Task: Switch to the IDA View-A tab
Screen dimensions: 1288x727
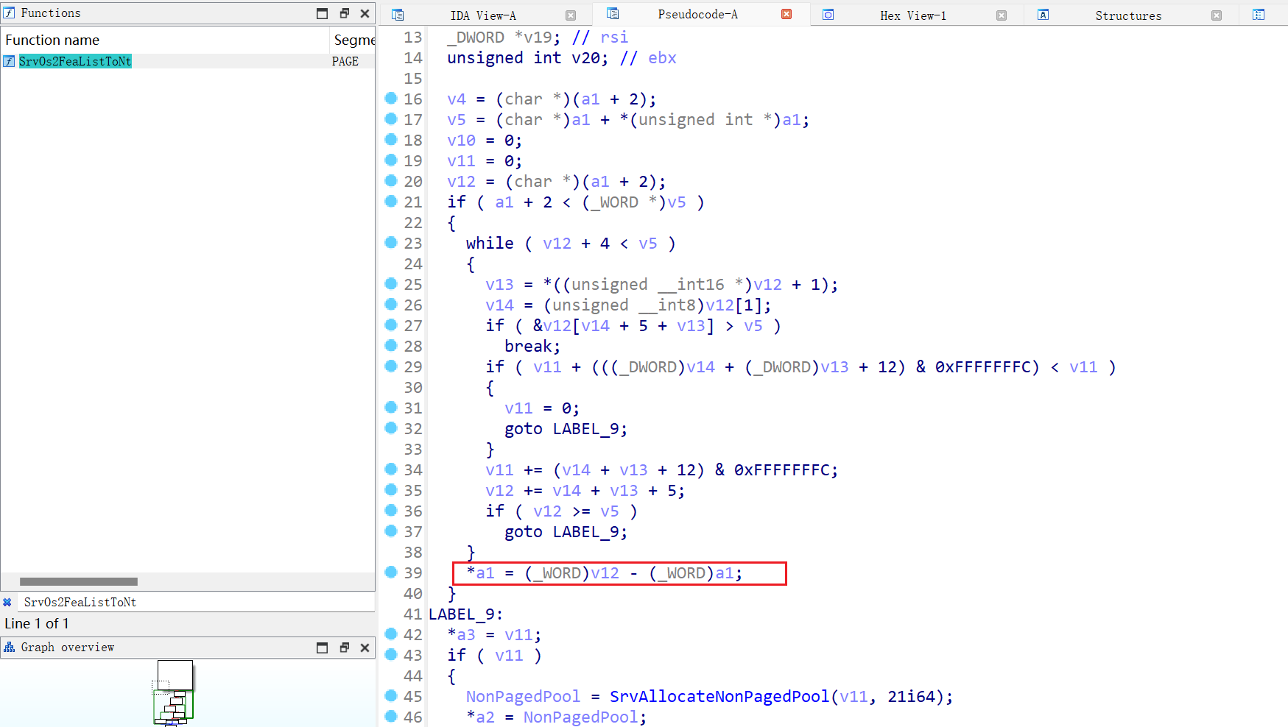Action: click(483, 15)
